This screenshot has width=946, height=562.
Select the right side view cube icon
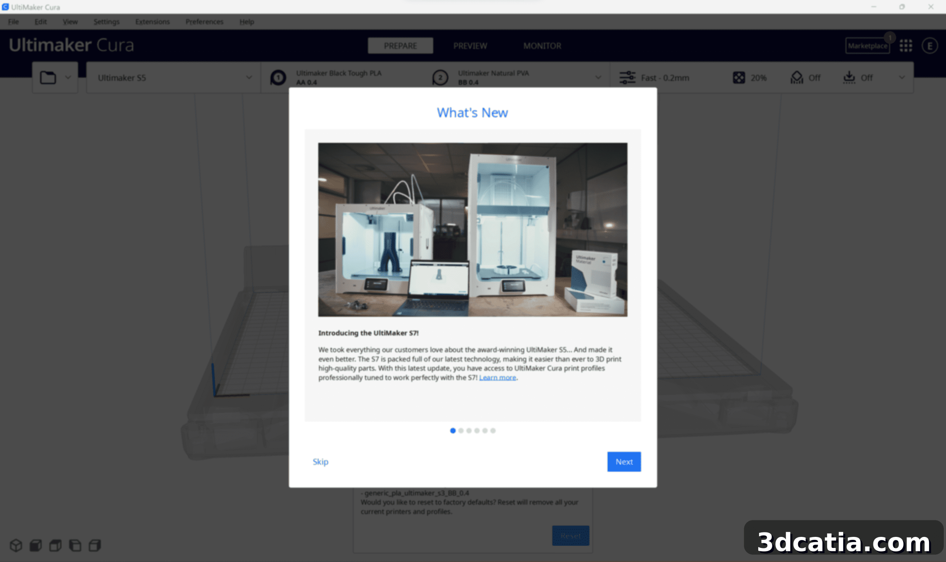coord(95,545)
